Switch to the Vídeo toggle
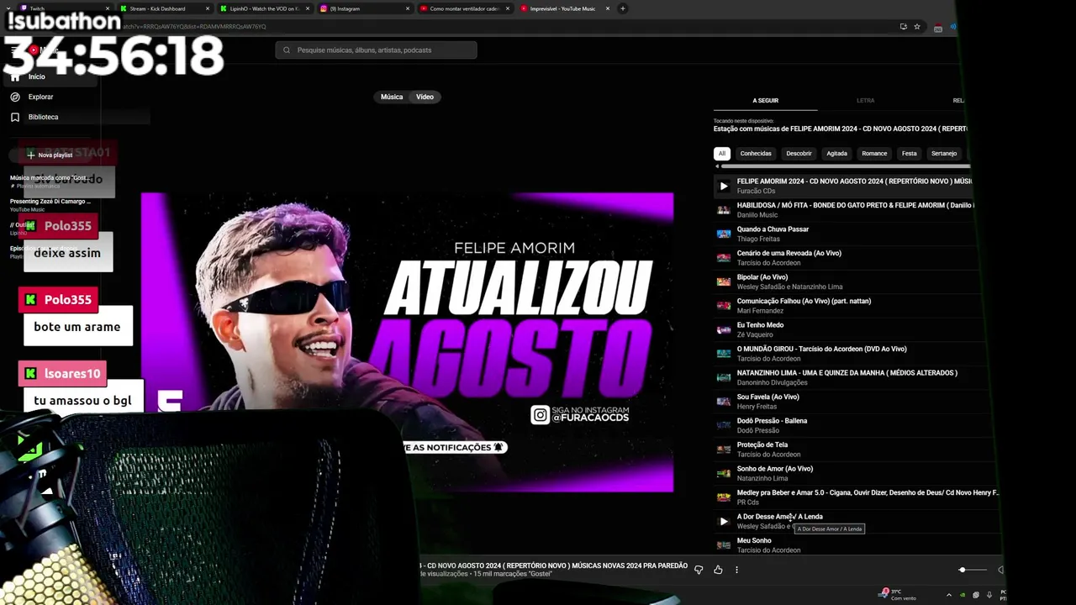1076x605 pixels. point(425,97)
